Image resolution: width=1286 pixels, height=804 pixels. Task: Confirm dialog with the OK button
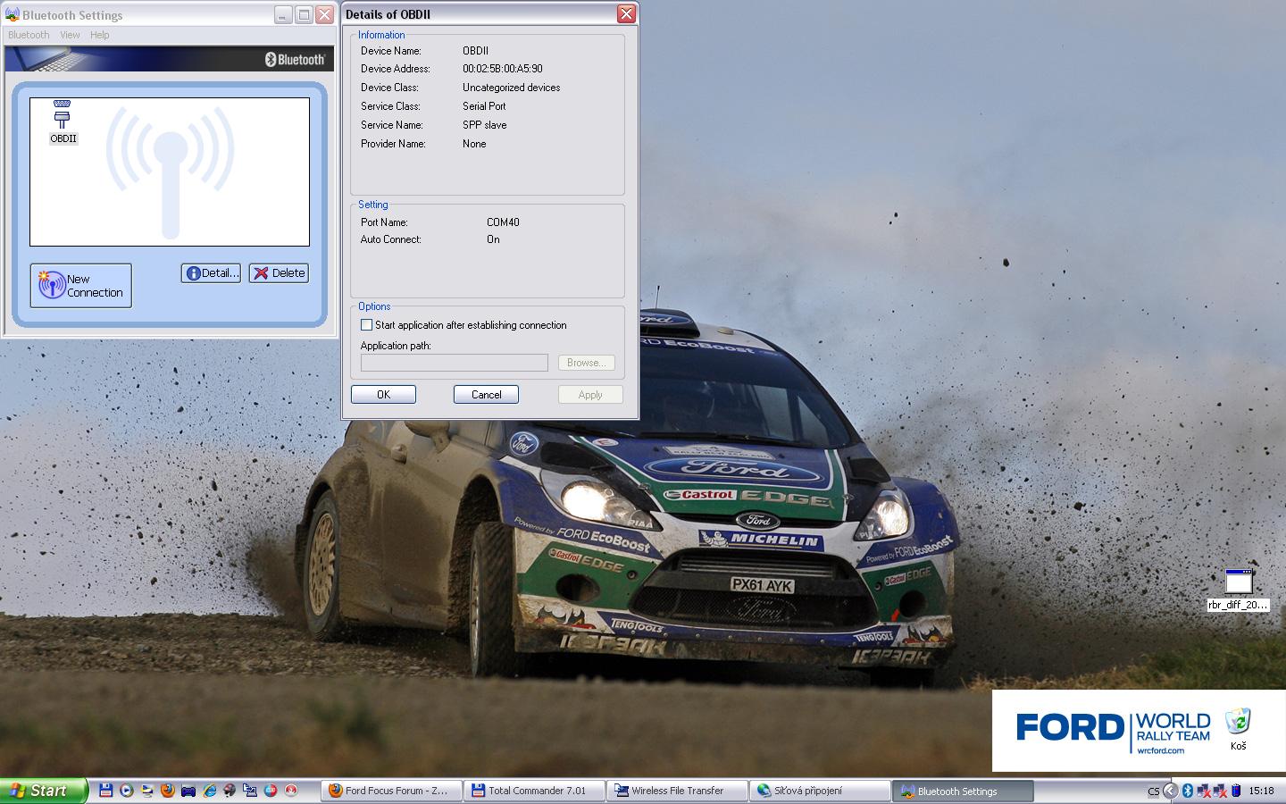(x=383, y=395)
